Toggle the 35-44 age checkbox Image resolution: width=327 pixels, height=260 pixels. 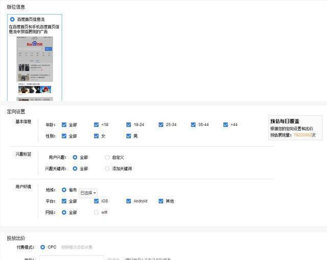click(x=193, y=124)
